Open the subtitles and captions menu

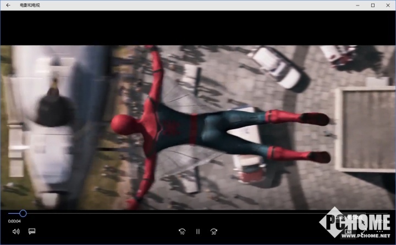pyautogui.click(x=32, y=232)
